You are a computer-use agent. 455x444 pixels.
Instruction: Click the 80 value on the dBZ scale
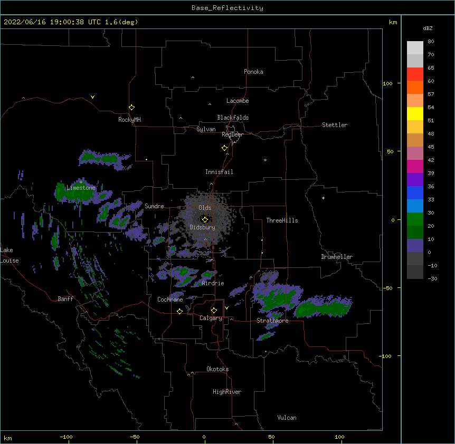point(431,42)
